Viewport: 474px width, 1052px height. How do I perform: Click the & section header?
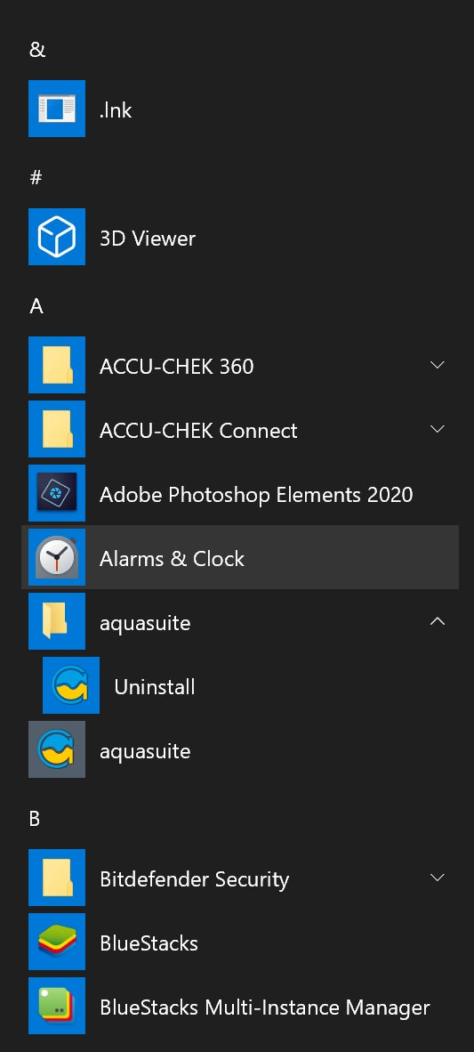pyautogui.click(x=37, y=50)
